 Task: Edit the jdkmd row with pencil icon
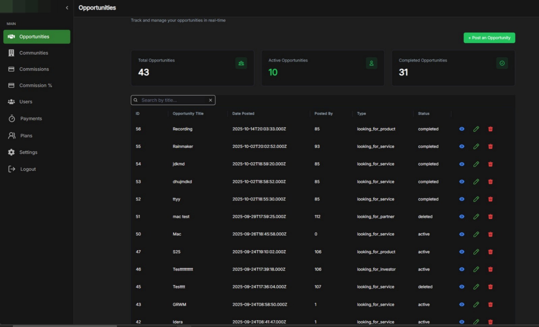click(476, 164)
